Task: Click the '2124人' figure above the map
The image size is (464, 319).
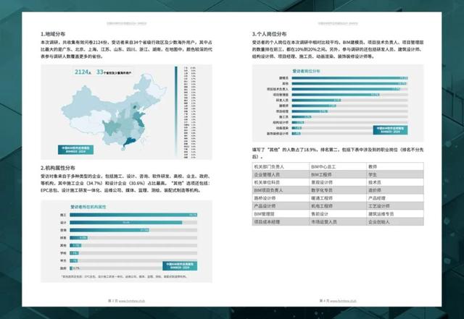Action: pyautogui.click(x=83, y=72)
